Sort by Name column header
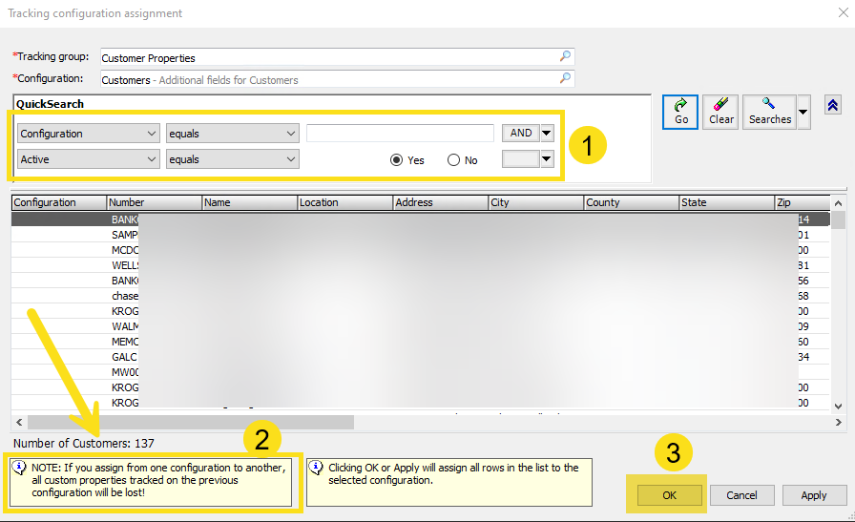This screenshot has height=522, width=855. tap(250, 202)
